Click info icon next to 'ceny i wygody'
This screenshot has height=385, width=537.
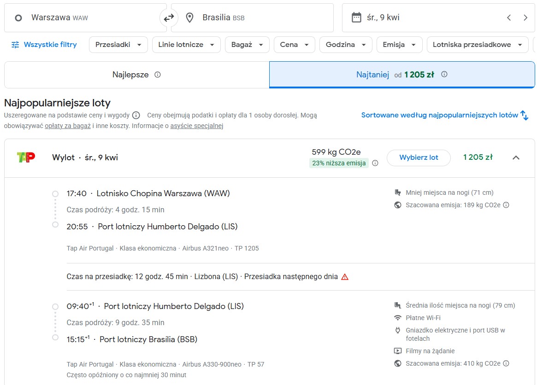coord(136,115)
